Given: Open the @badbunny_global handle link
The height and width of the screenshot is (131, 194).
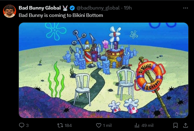Looking at the screenshot, I should 98,8.
